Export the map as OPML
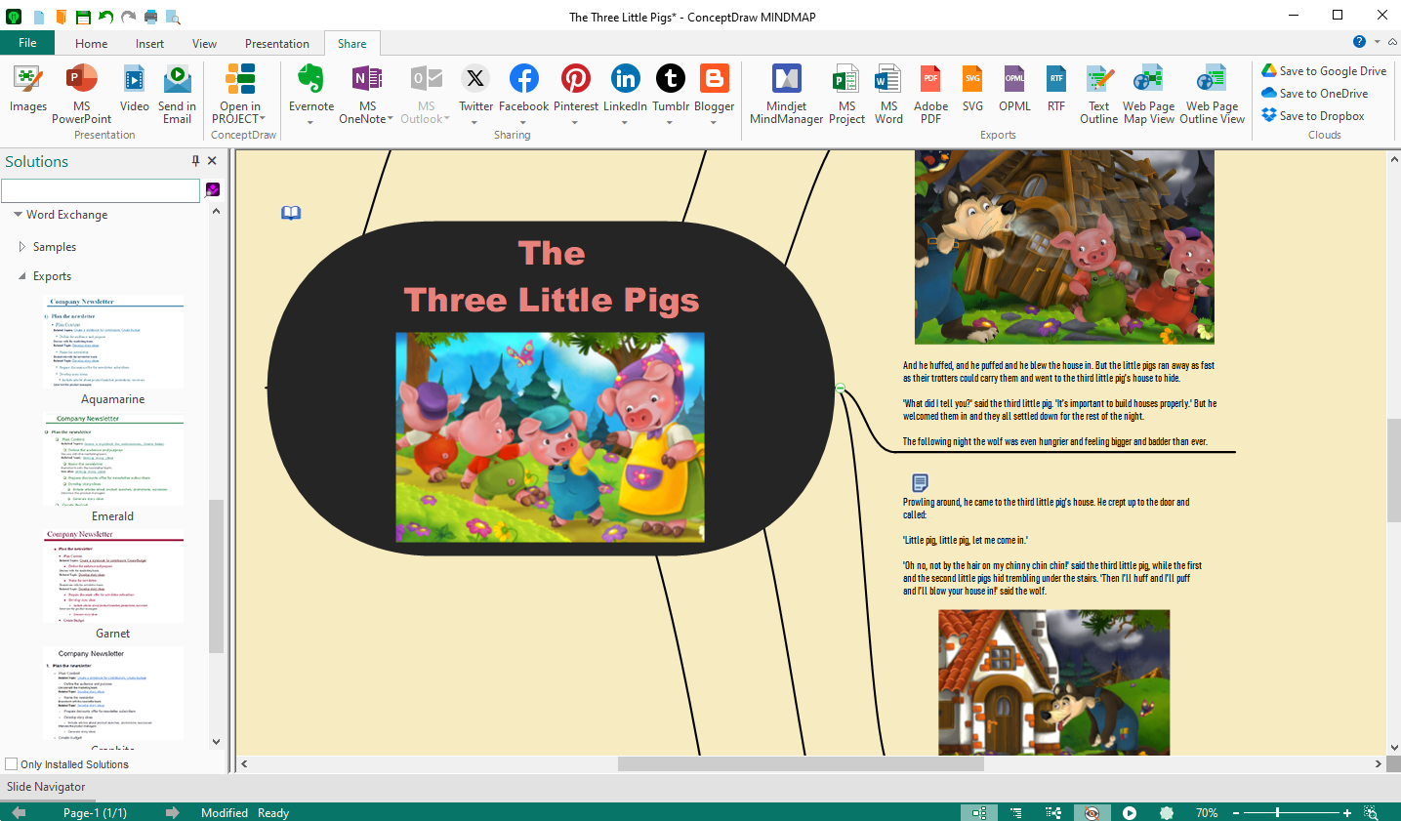The height and width of the screenshot is (821, 1401). 1014,89
